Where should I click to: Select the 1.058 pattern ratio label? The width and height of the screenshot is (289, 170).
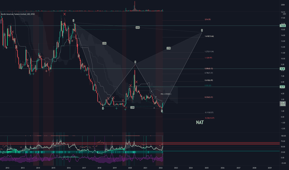point(132,108)
